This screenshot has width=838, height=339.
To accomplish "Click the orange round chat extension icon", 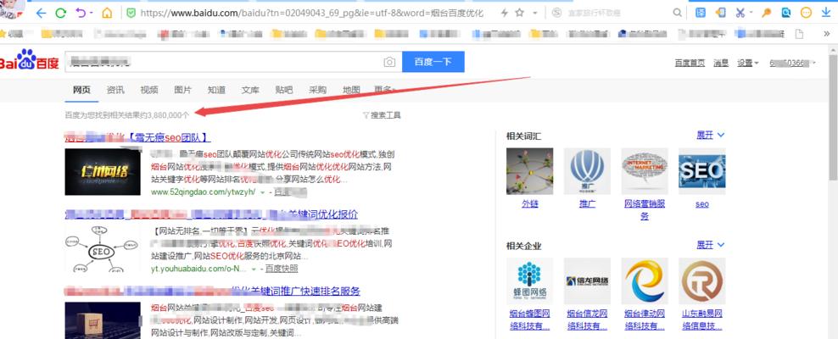I will 806,13.
